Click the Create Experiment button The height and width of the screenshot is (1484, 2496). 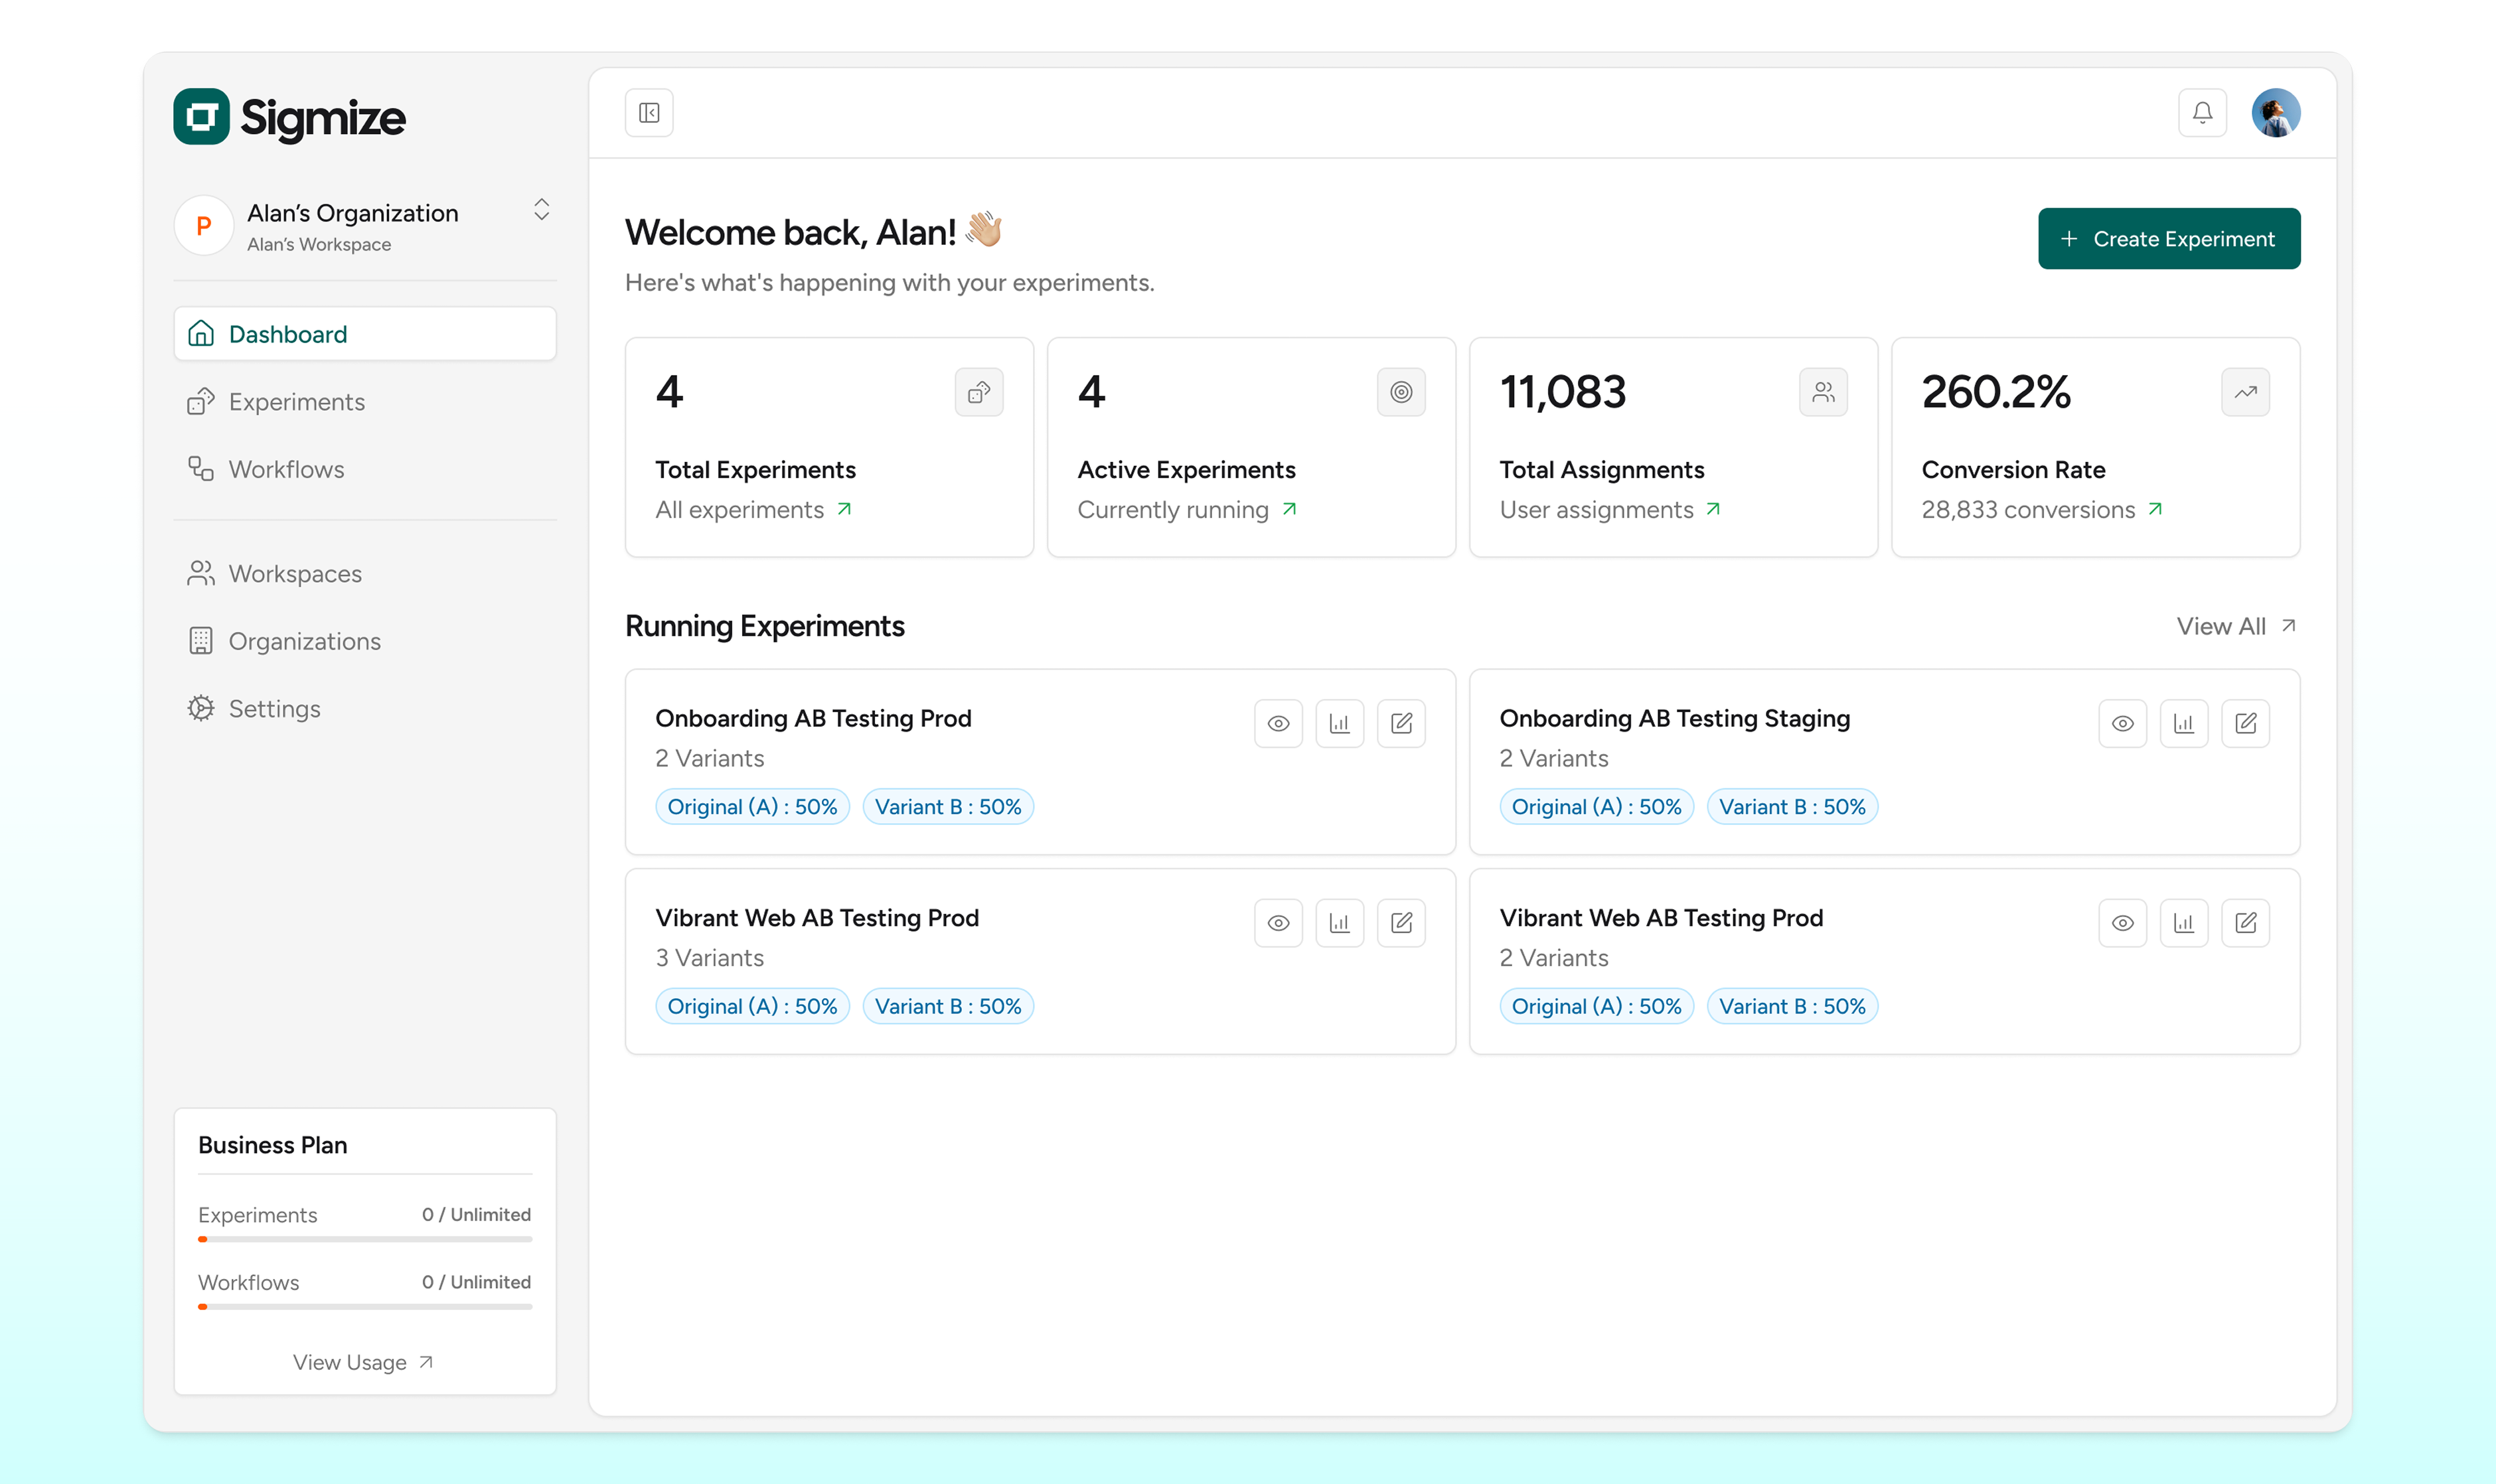point(2168,239)
